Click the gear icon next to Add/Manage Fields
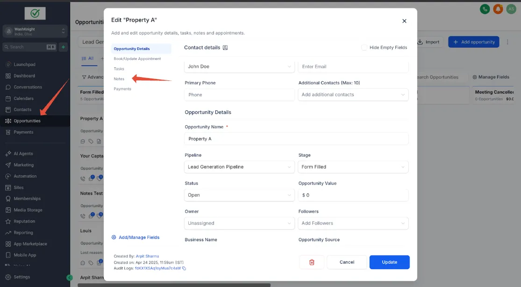 [114, 237]
